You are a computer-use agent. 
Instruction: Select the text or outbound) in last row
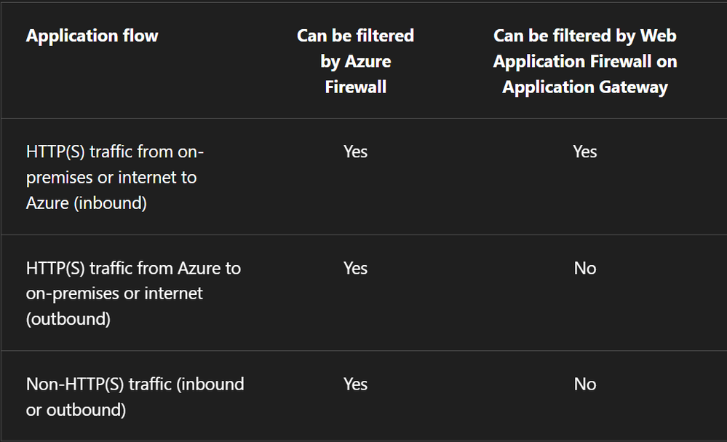point(76,410)
